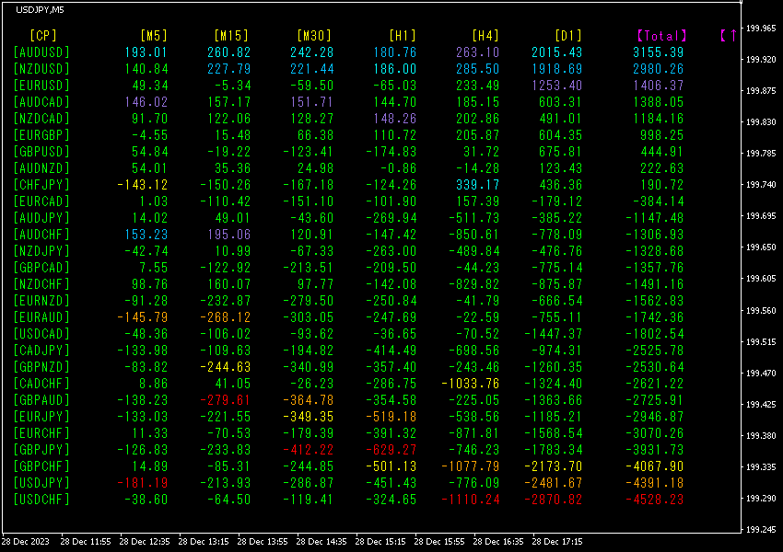The width and height of the screenshot is (783, 552).
Task: Click AUDUSD total value 3155.39
Action: (658, 52)
